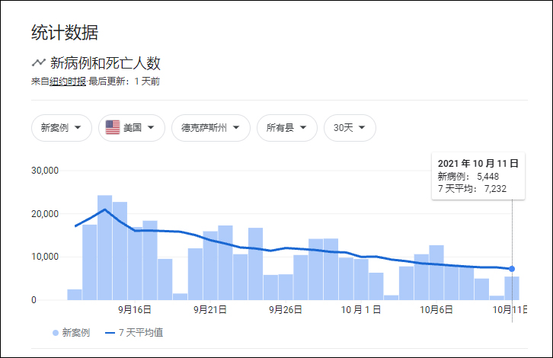553x358 pixels.
Task: Click the 统计数据 heading
Action: pos(65,33)
